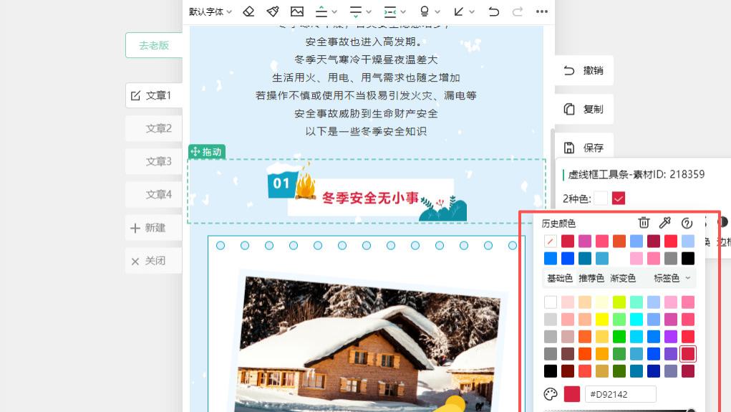
Task: Open 文章2 in the sidebar
Action: pyautogui.click(x=154, y=128)
